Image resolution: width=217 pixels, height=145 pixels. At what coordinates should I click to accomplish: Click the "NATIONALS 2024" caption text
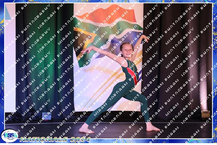[55, 139]
